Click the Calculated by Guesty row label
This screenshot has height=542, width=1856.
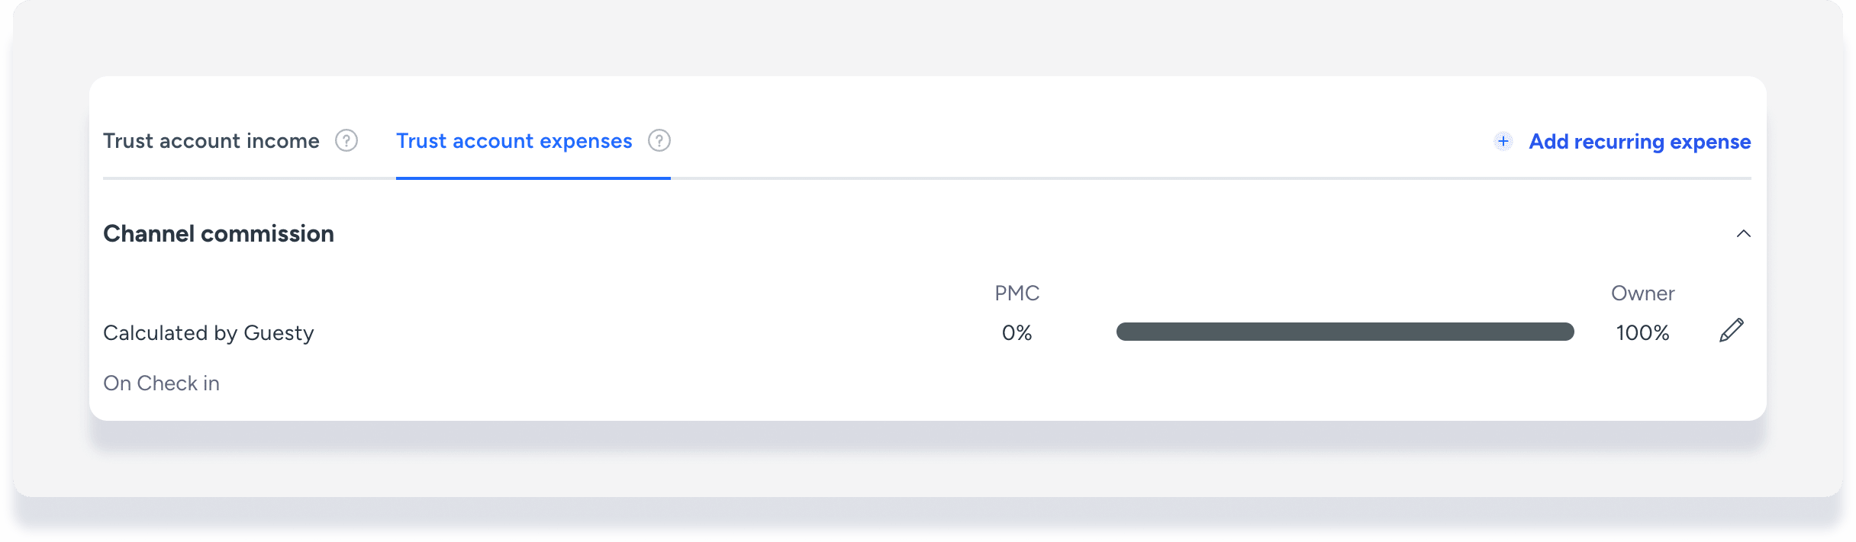coord(208,333)
